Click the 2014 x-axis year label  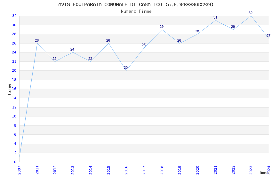(x=91, y=170)
